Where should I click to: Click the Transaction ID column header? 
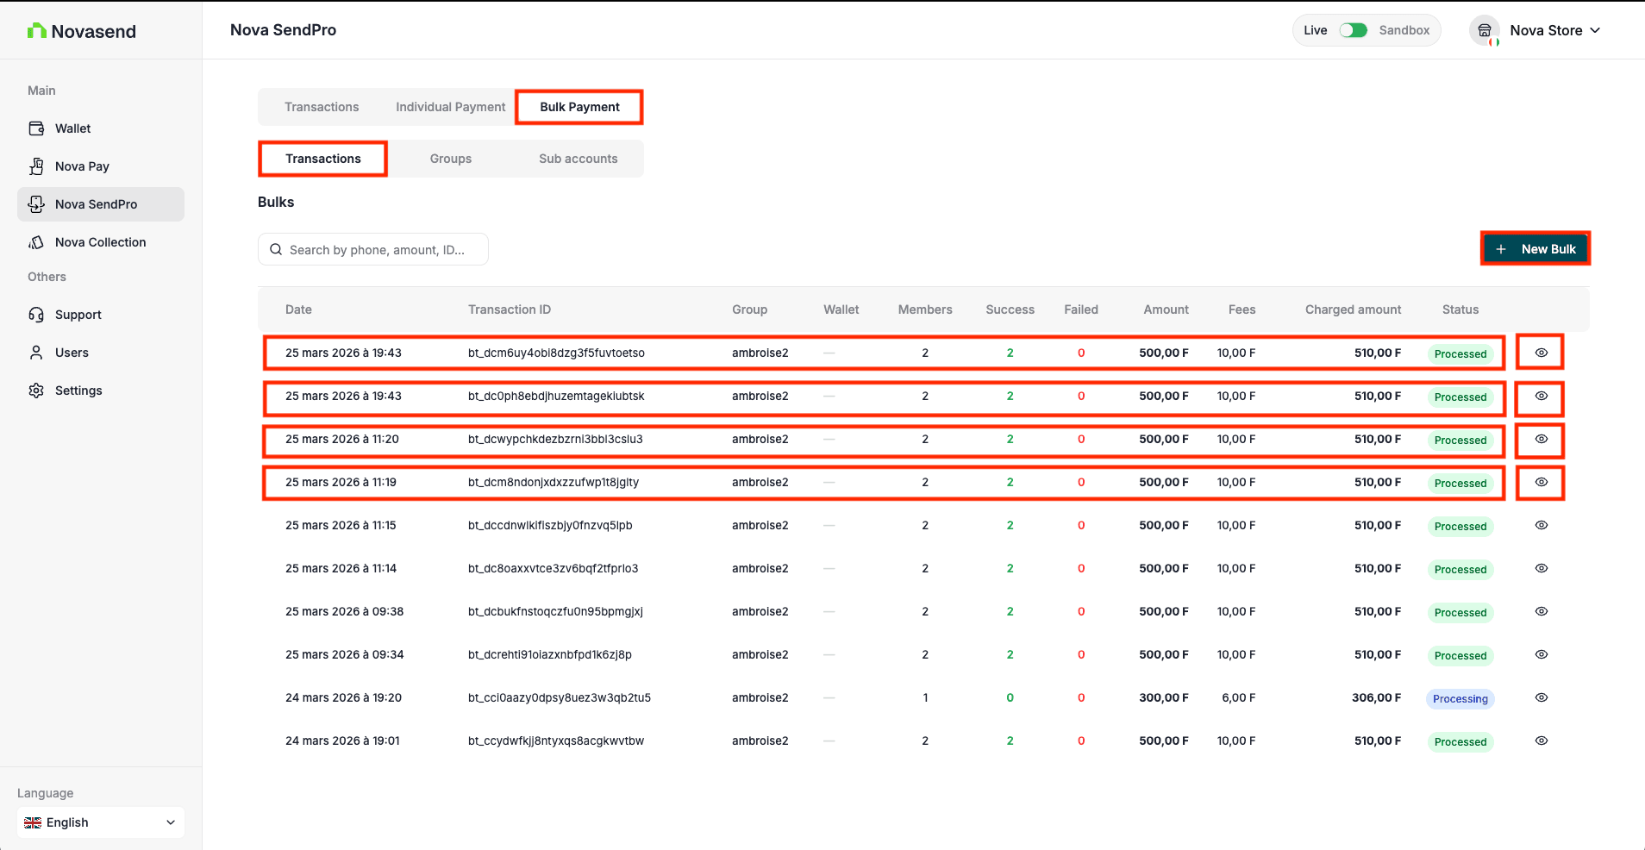click(510, 309)
